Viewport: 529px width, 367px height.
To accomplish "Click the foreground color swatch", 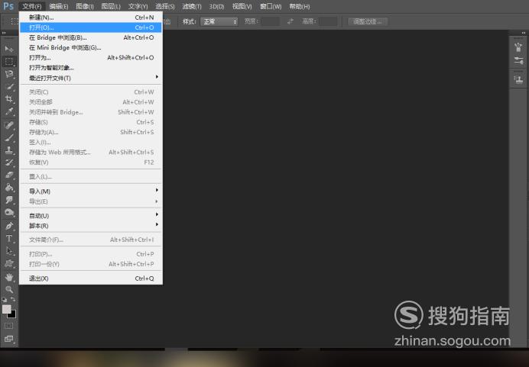I will pos(6,309).
